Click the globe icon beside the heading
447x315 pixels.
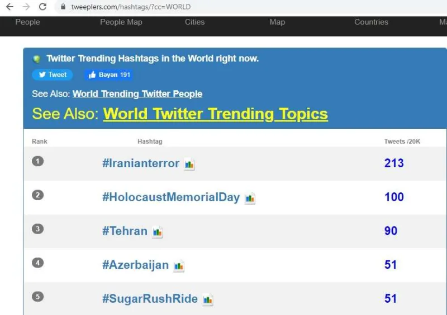click(36, 59)
